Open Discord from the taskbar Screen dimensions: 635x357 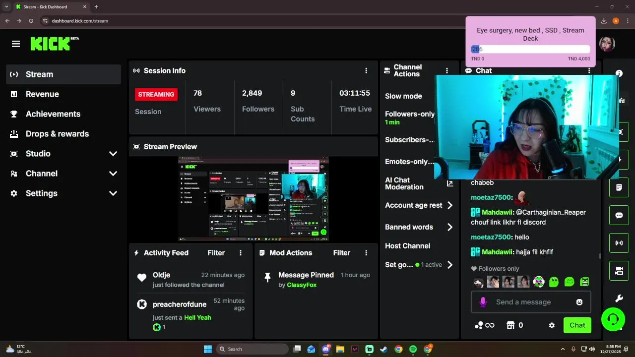tap(326, 349)
